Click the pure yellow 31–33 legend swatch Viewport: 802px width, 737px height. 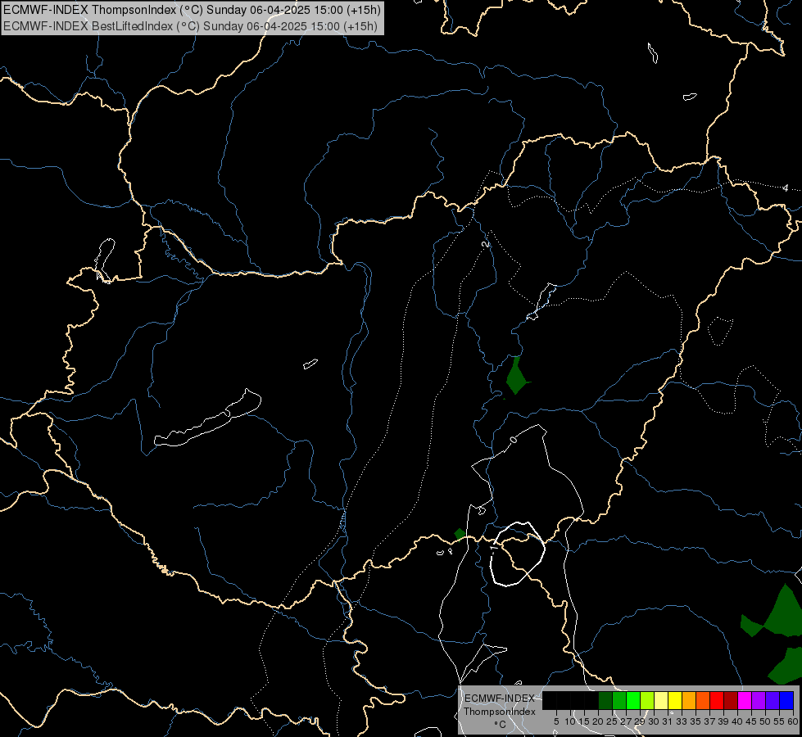click(x=675, y=700)
